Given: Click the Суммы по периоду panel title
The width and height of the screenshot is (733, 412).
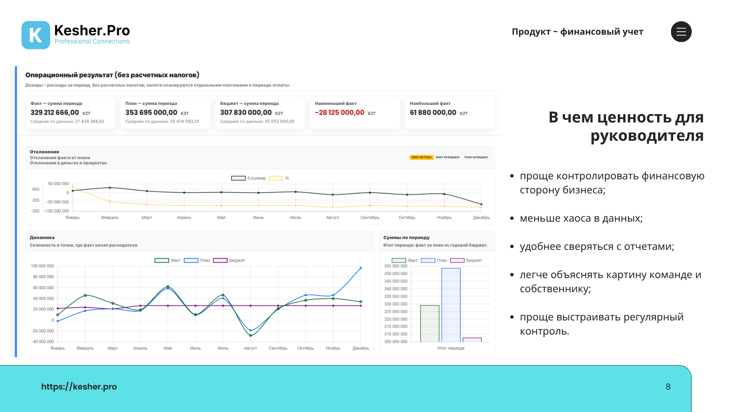Looking at the screenshot, I should [406, 237].
